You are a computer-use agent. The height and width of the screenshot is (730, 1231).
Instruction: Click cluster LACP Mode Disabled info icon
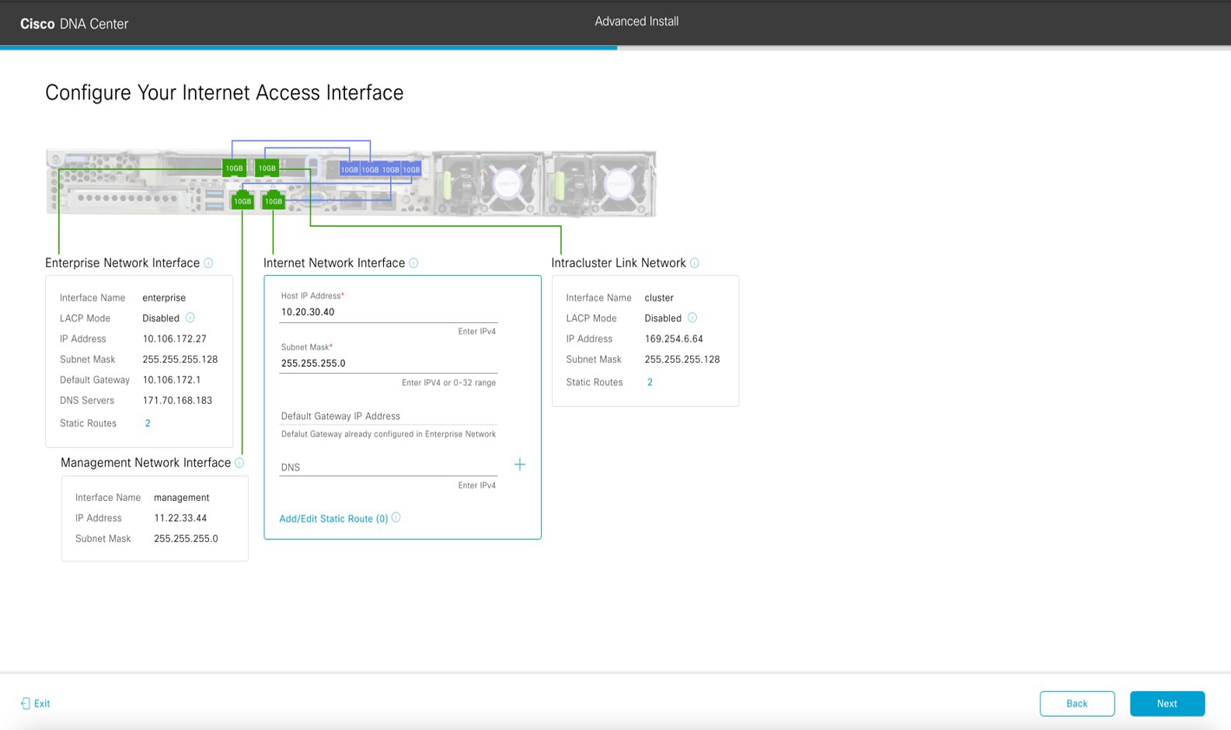692,318
